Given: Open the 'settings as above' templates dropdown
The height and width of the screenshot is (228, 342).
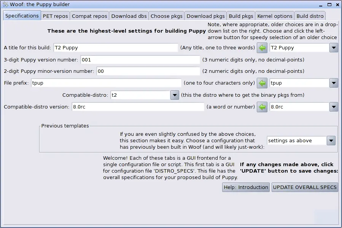Looking at the screenshot, I should [x=331, y=140].
